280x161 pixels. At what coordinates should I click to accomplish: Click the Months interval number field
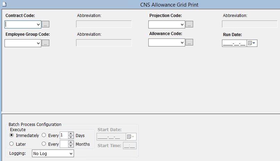pos(64,144)
